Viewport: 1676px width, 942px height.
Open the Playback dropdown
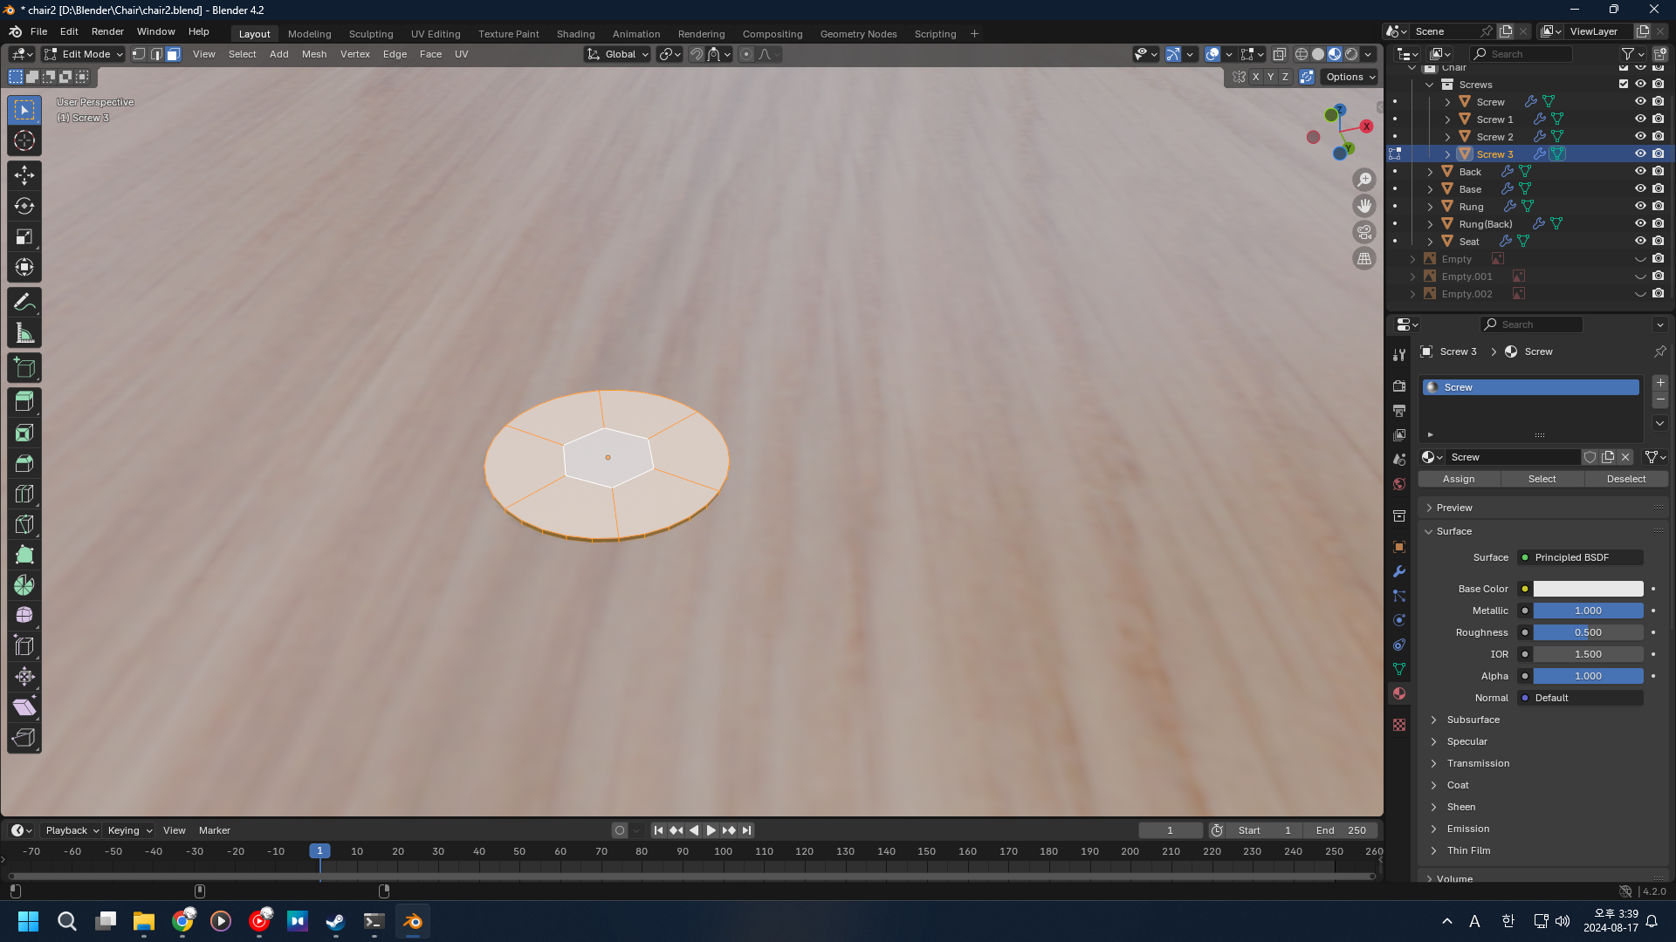(x=72, y=830)
